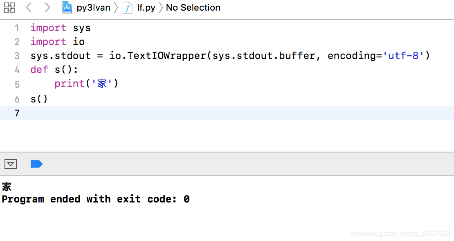Click the print keyword on line 5

click(69, 84)
